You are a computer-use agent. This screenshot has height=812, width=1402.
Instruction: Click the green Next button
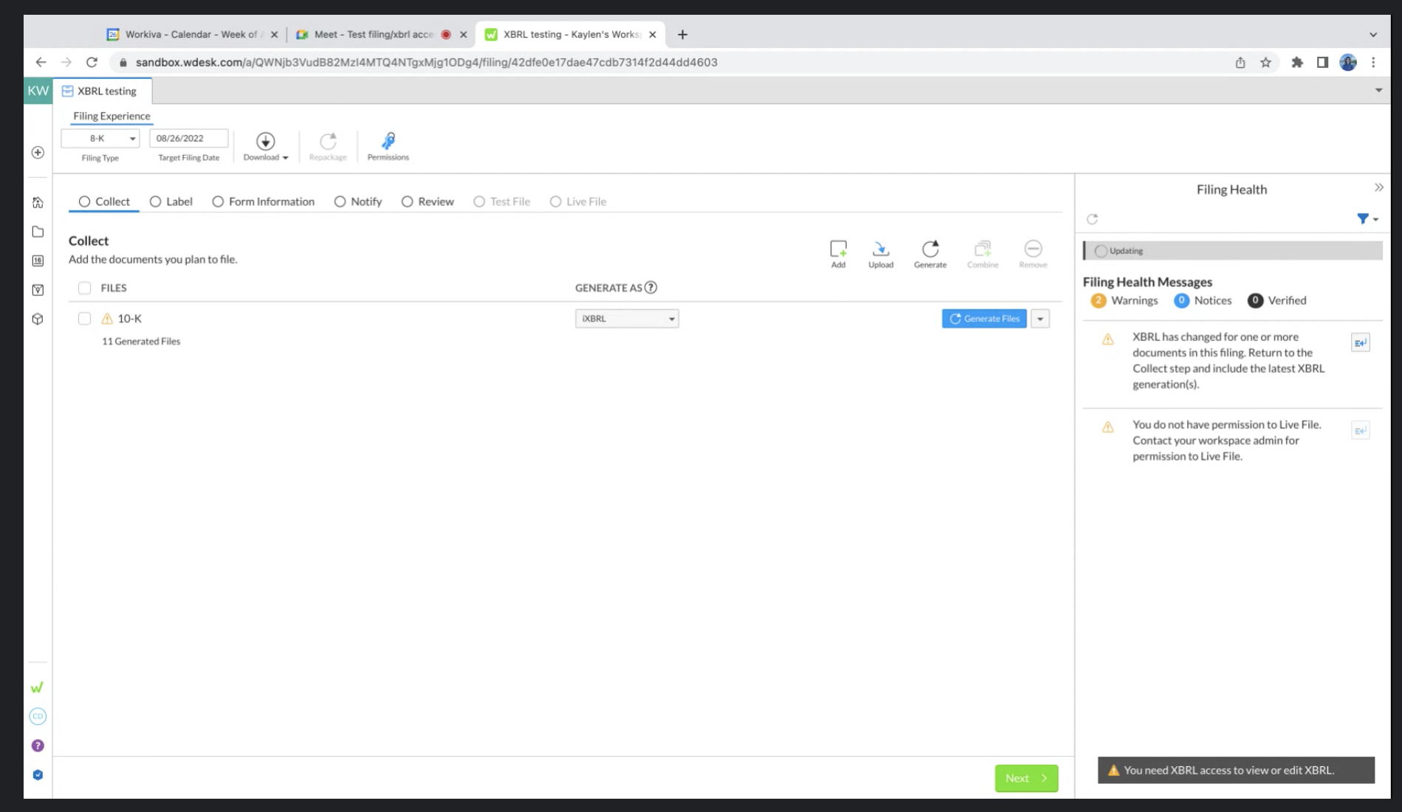pyautogui.click(x=1025, y=778)
